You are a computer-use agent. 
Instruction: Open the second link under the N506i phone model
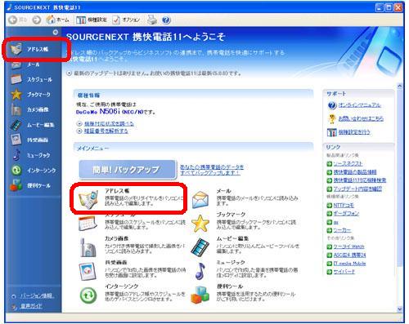106,131
